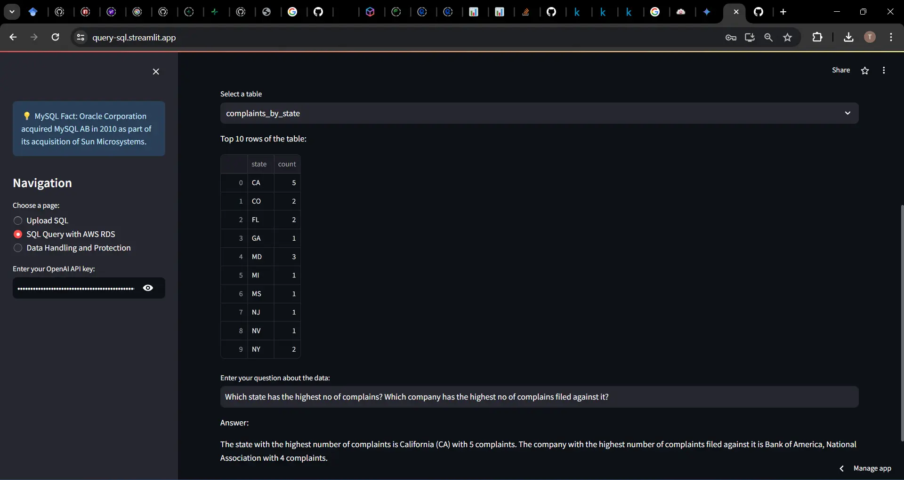Switch to the red circle icon tab
Image resolution: width=904 pixels, height=480 pixels.
point(85,12)
